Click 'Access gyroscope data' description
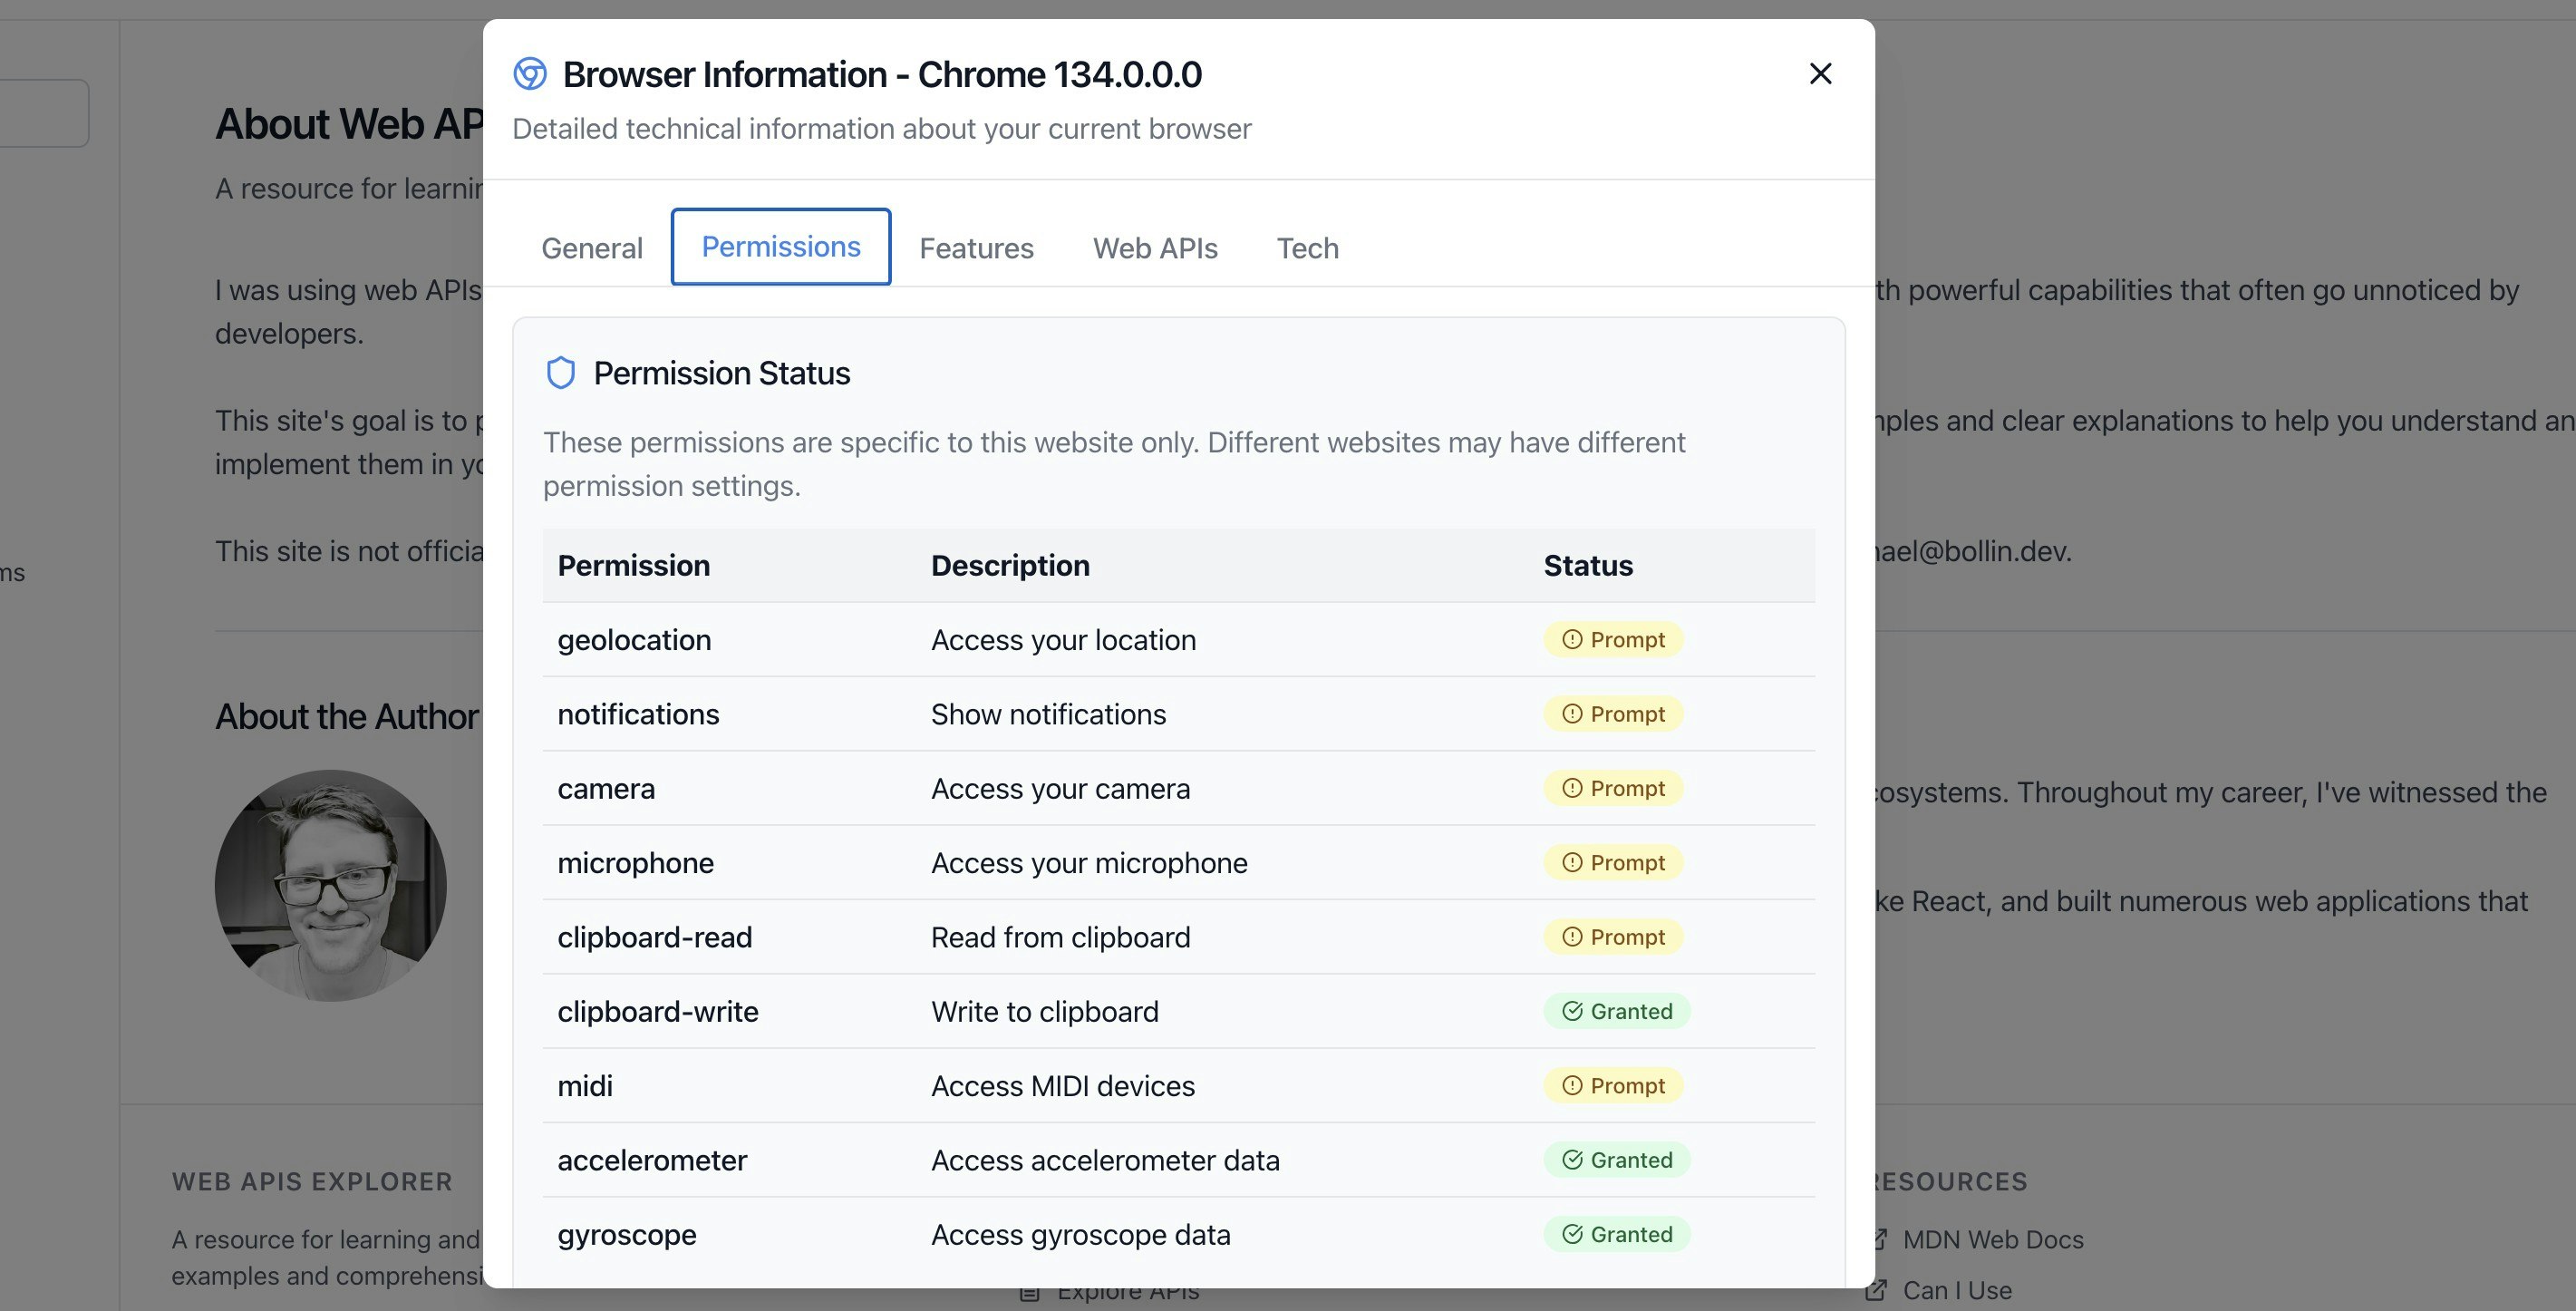The image size is (2576, 1311). [1080, 1235]
